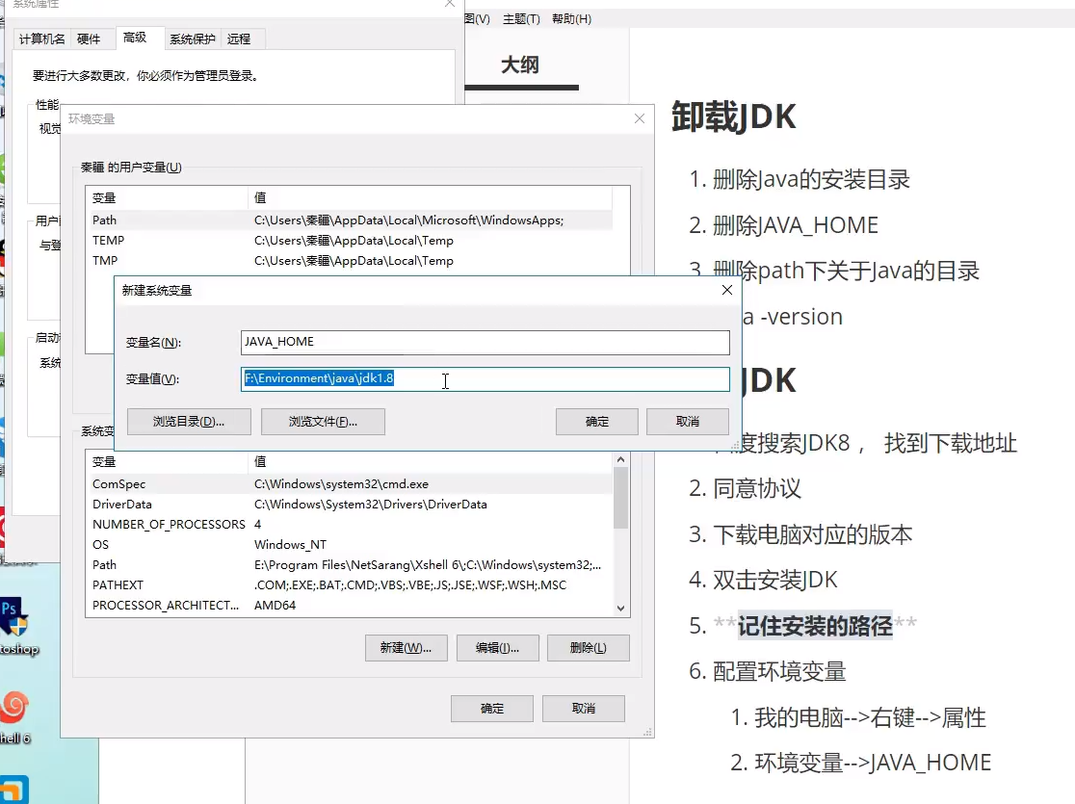1075x804 pixels.
Task: Click 变量 column header in system variables
Action: pos(167,462)
